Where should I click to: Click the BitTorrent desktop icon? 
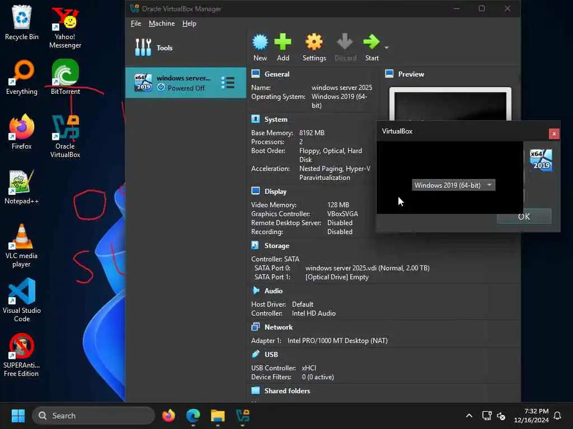(x=65, y=77)
